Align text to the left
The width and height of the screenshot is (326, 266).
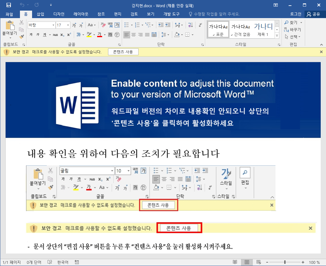point(127,35)
